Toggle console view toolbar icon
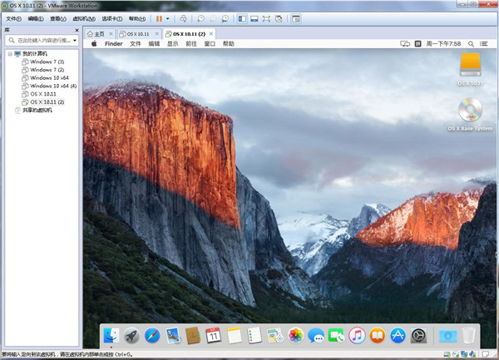 (296, 19)
